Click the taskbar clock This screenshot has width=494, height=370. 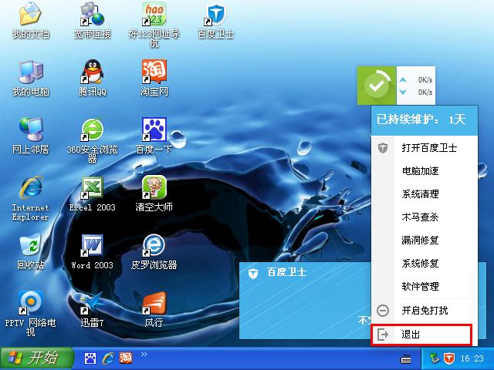point(472,358)
